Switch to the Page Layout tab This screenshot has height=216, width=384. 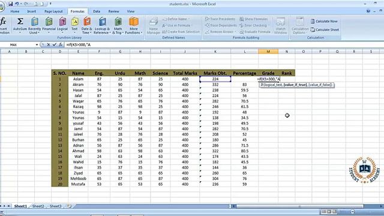coord(53,11)
